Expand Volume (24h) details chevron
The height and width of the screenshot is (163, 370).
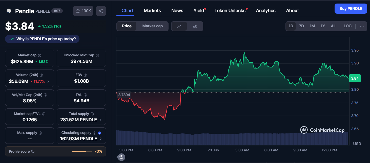[x=48, y=81]
